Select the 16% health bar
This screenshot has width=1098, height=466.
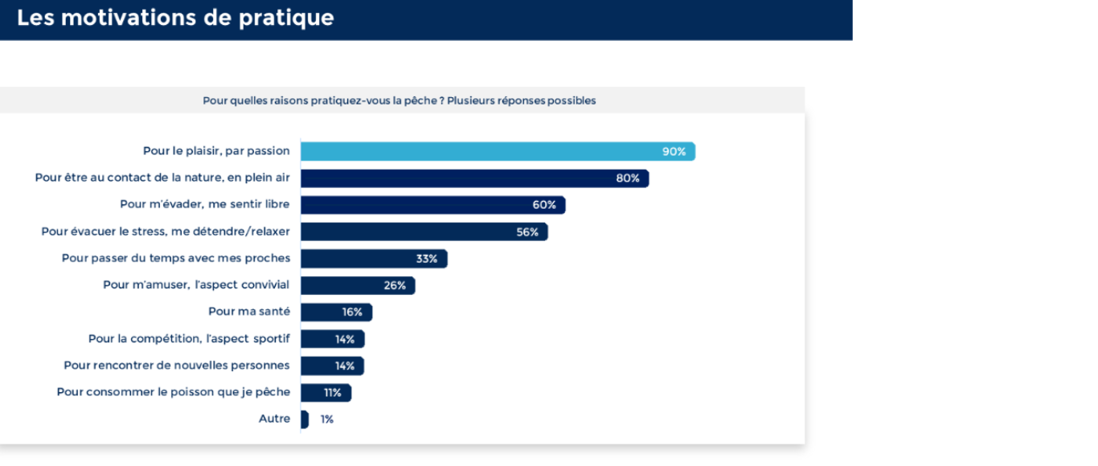(x=336, y=312)
